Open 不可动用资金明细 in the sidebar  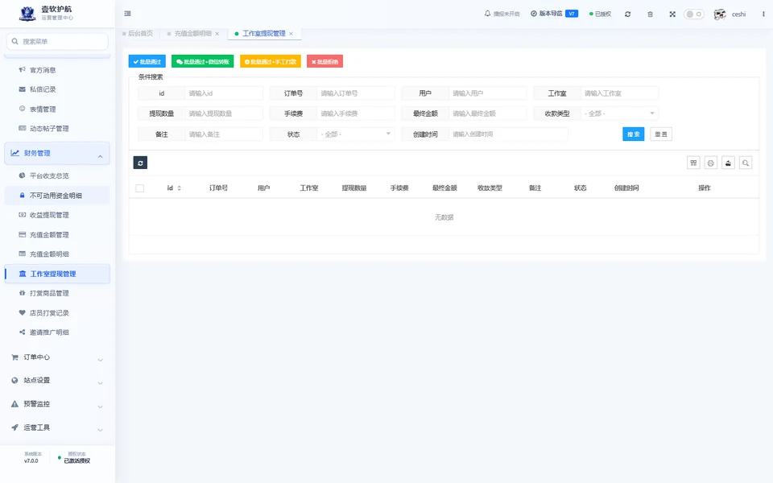tap(57, 196)
